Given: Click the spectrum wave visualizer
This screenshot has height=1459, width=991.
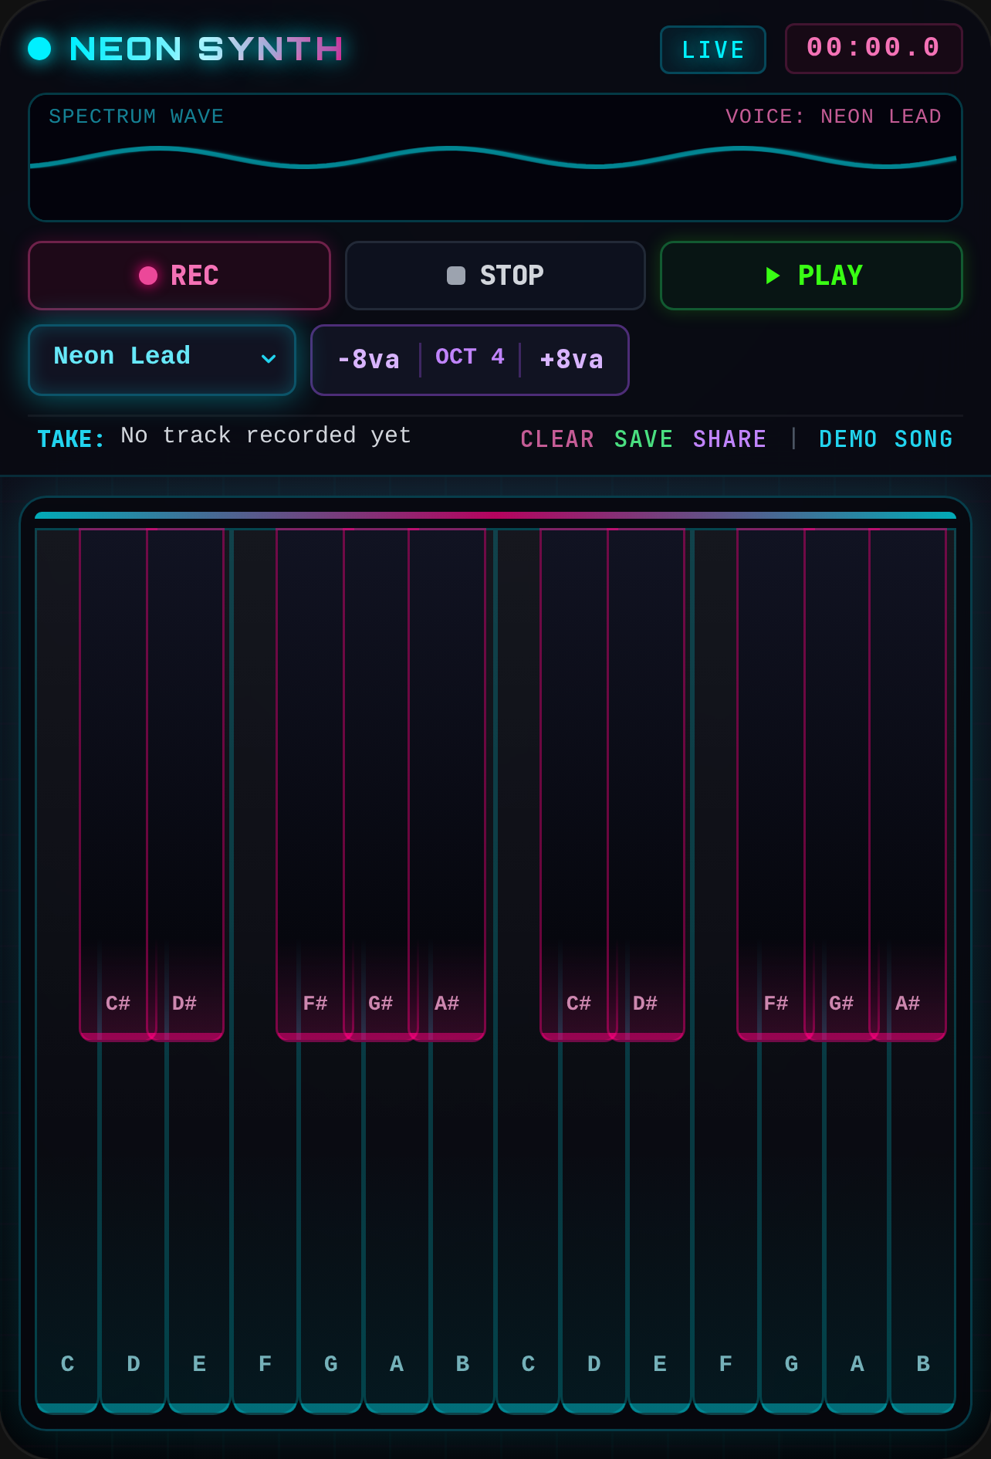Looking at the screenshot, I should pos(495,157).
